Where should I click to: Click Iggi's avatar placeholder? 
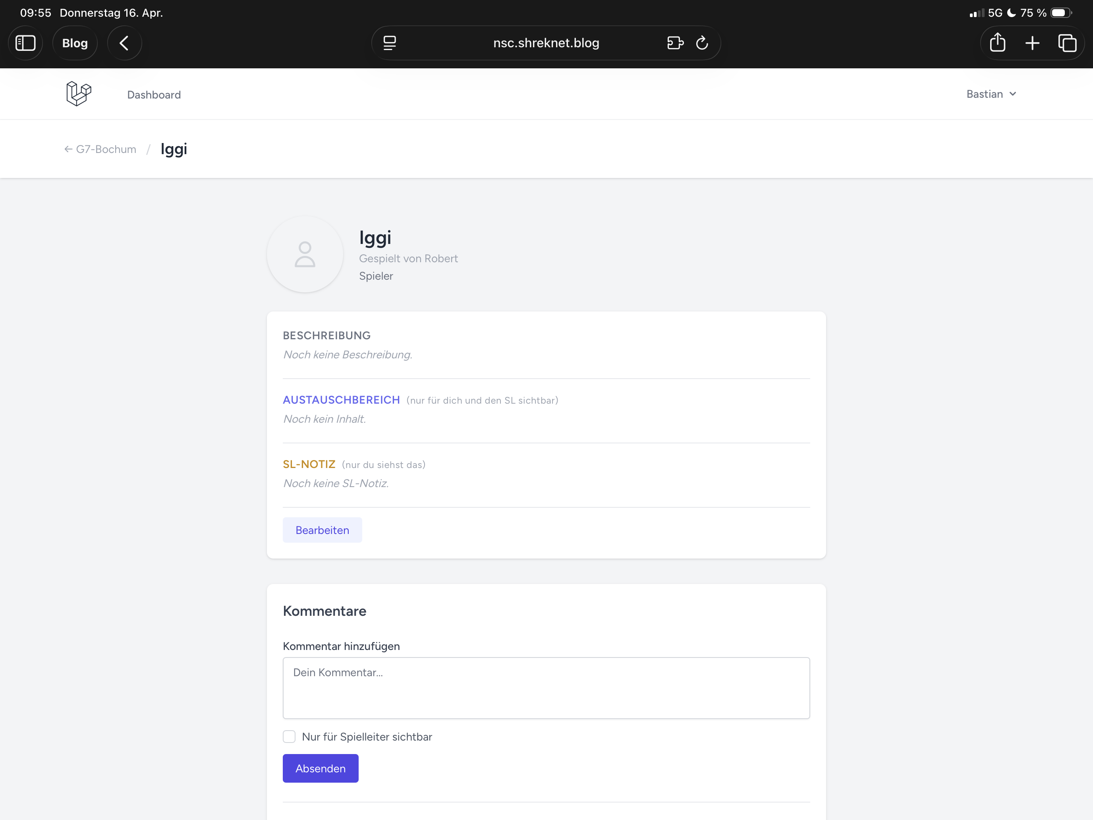[305, 255]
